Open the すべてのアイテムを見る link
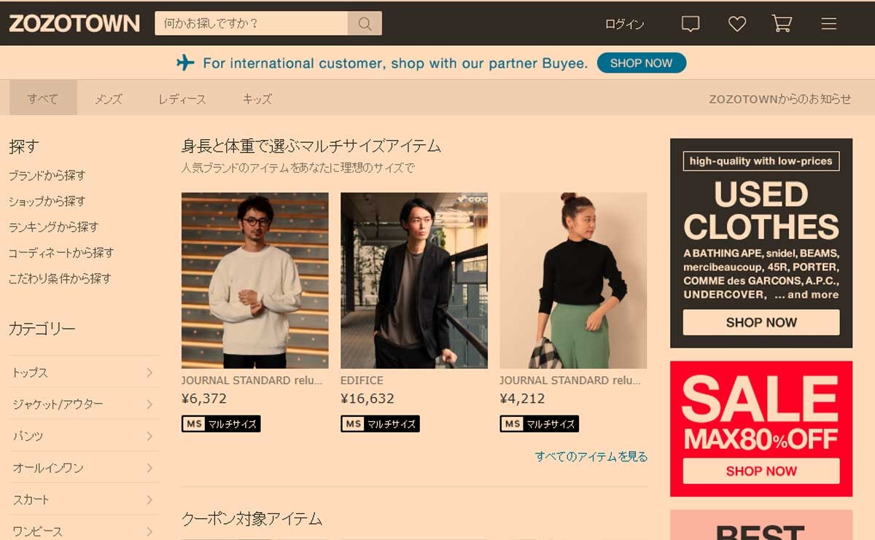This screenshot has width=875, height=540. 591,457
